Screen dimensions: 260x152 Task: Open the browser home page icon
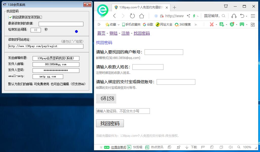tap(141, 16)
